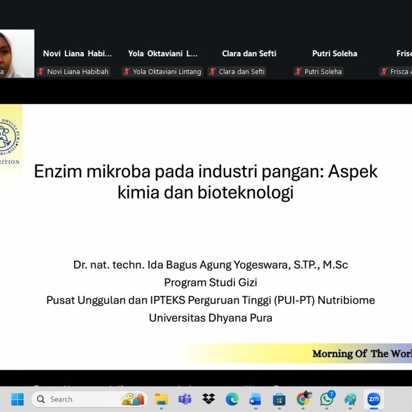Select the Clara dan Sefti participant tile
The image size is (412, 412).
(249, 54)
